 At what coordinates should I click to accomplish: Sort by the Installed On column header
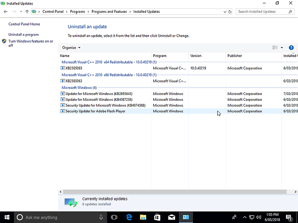click(290, 56)
